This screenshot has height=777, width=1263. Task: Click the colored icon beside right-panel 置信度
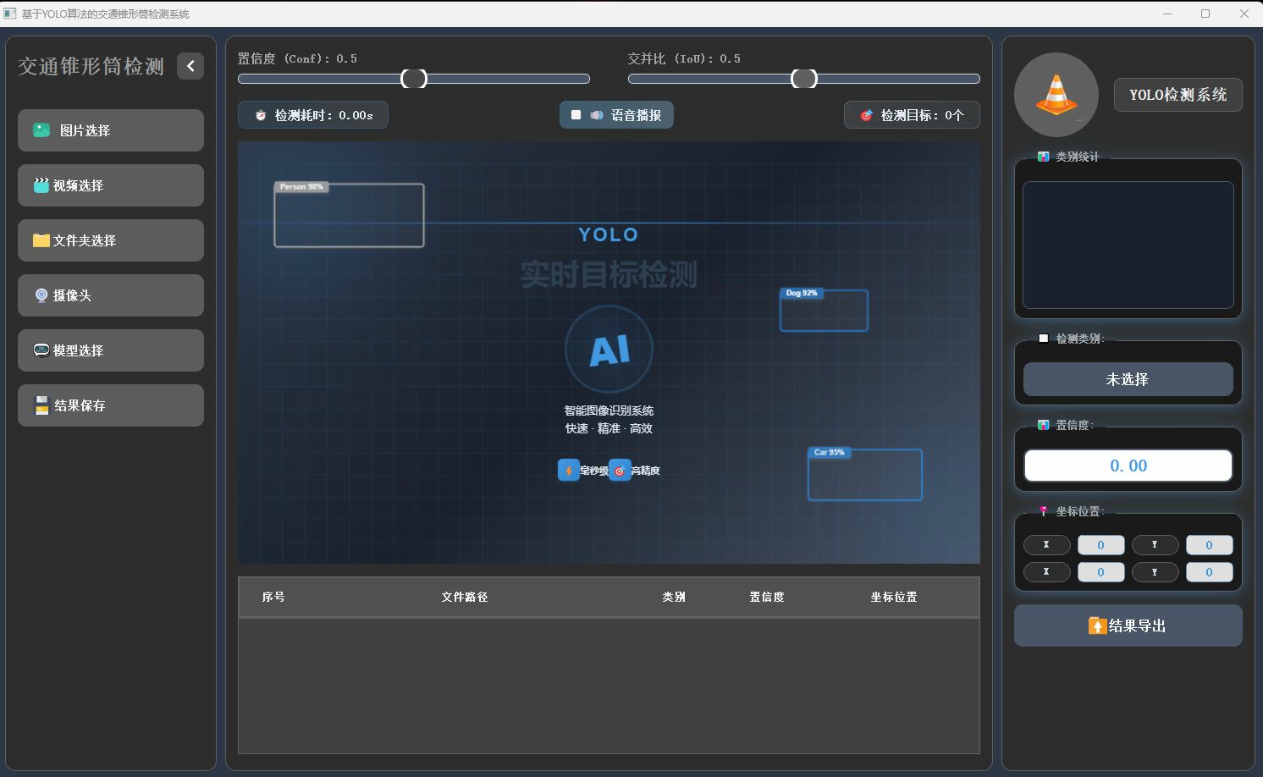point(1043,425)
